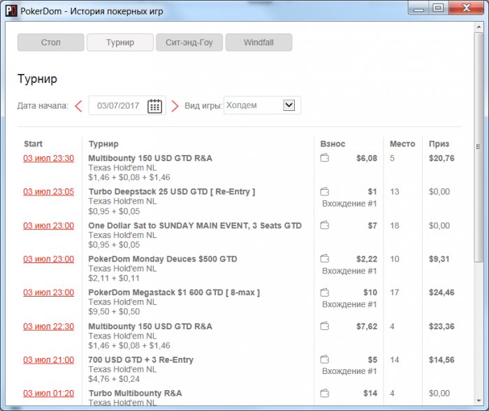The width and height of the screenshot is (489, 411).
Task: Open the 03 июл 23:30 tournament link
Action: click(49, 158)
